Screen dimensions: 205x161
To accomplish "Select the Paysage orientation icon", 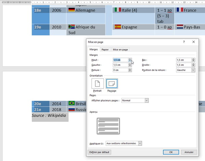I will tap(112, 84).
